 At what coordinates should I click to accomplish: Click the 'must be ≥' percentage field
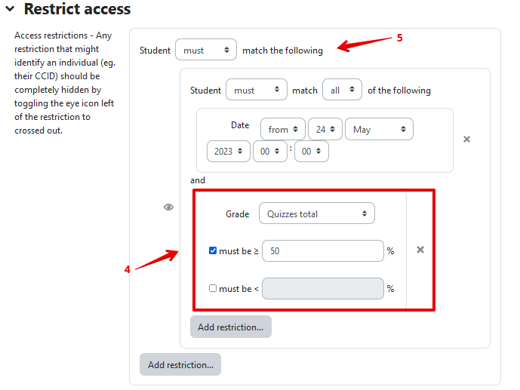coord(323,251)
